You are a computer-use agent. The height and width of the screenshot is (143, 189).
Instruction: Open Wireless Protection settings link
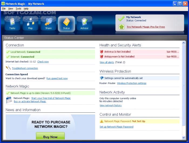click(132, 83)
